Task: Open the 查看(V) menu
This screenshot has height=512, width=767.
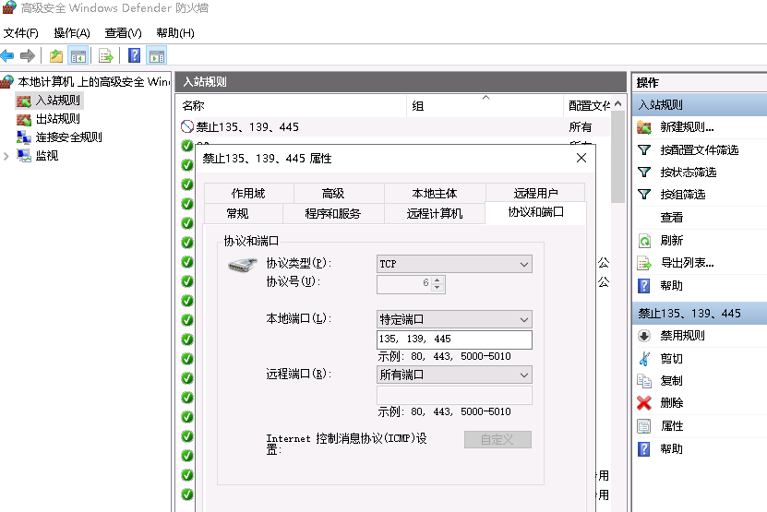Action: pyautogui.click(x=124, y=33)
